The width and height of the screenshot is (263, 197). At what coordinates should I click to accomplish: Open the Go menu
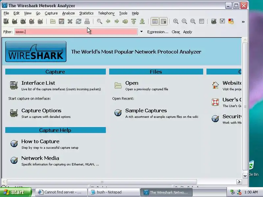38,13
